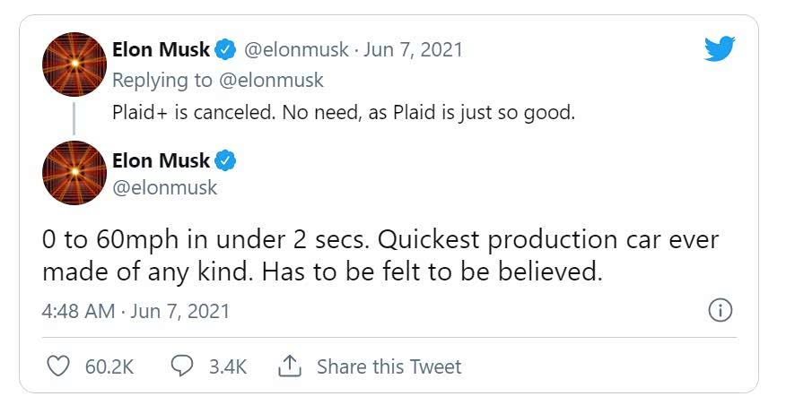Open the 4:48 AM · Jun 7, 2021 timestamp
This screenshot has height=405, width=786.
click(x=135, y=312)
